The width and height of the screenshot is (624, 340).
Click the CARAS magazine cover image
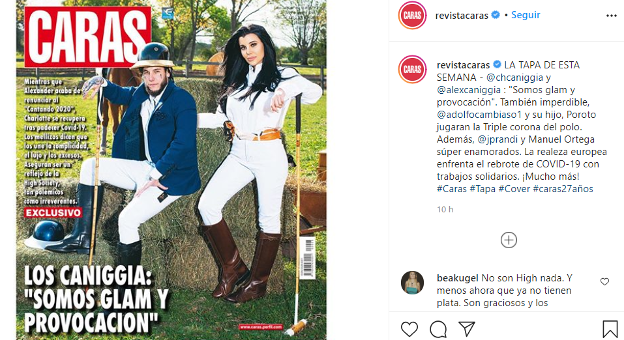171,170
